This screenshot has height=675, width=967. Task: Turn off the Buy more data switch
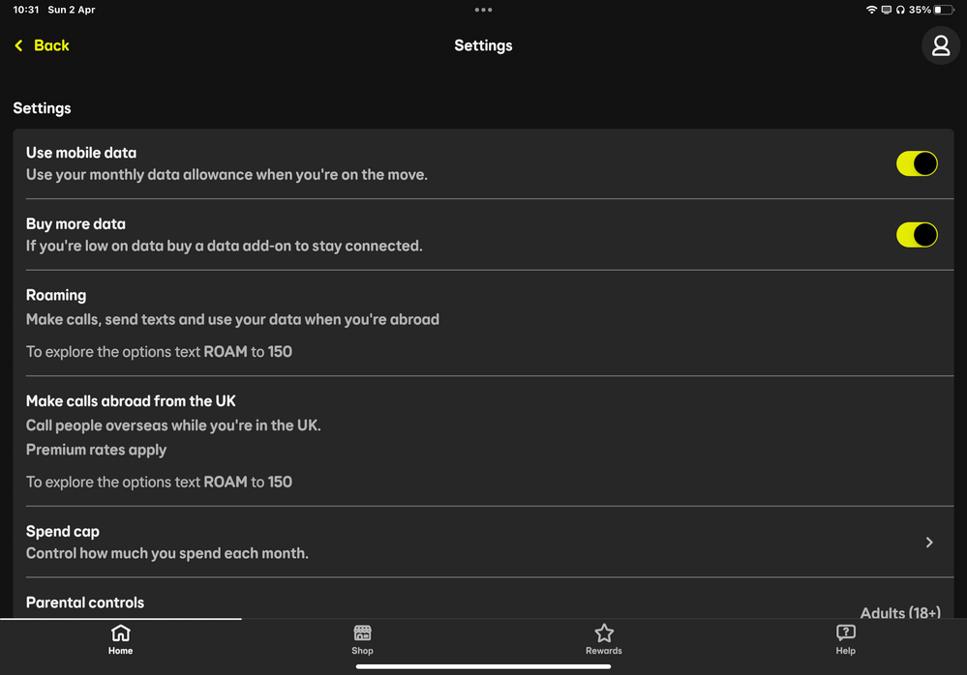[917, 234]
